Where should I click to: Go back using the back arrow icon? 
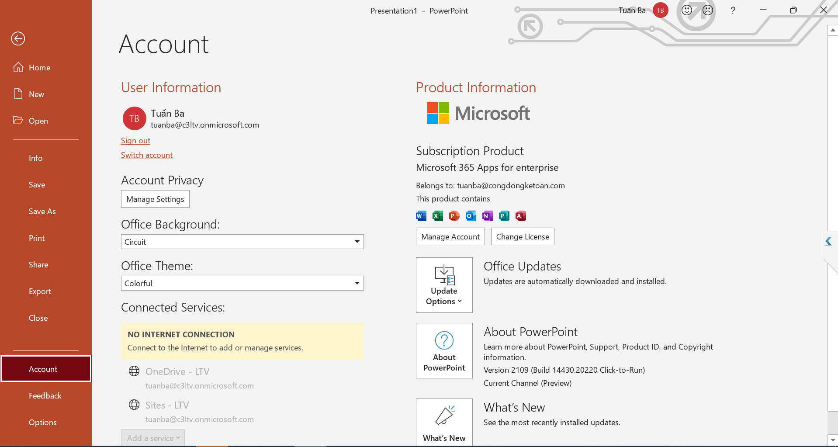tap(18, 38)
